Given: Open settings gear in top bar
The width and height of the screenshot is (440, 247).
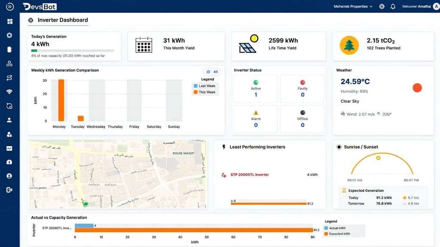Looking at the screenshot, I should tap(382, 6).
